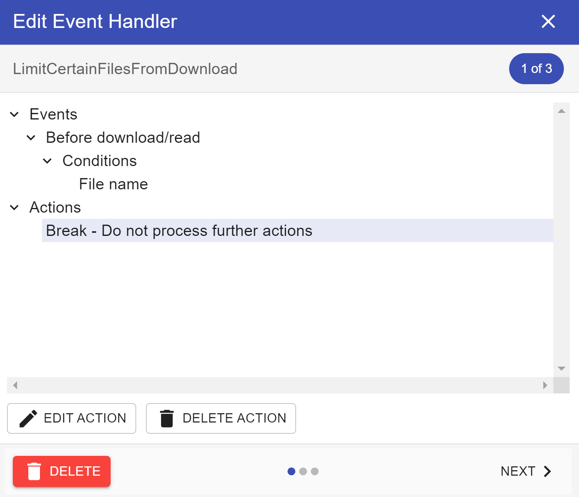Click the trash icon on Delete Action
579x497 pixels.
tap(167, 418)
